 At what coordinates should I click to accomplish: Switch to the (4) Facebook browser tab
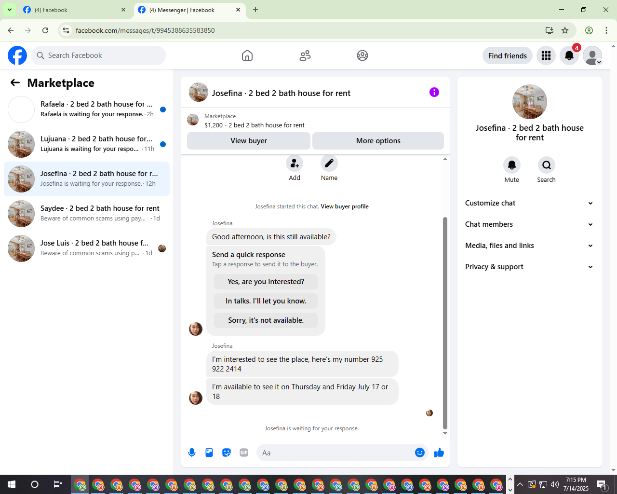75,10
